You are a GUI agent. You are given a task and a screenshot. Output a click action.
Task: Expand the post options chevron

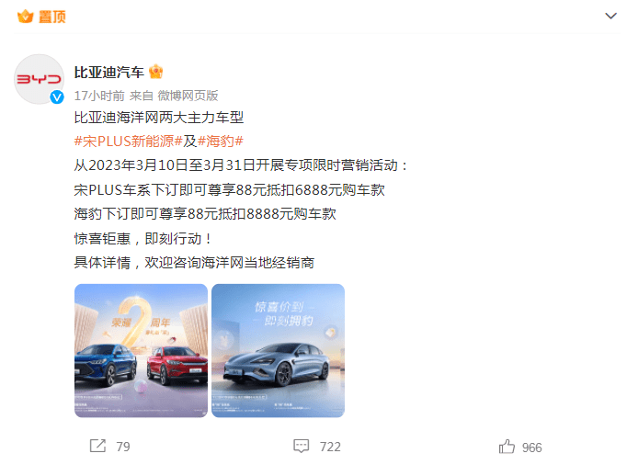coord(610,16)
